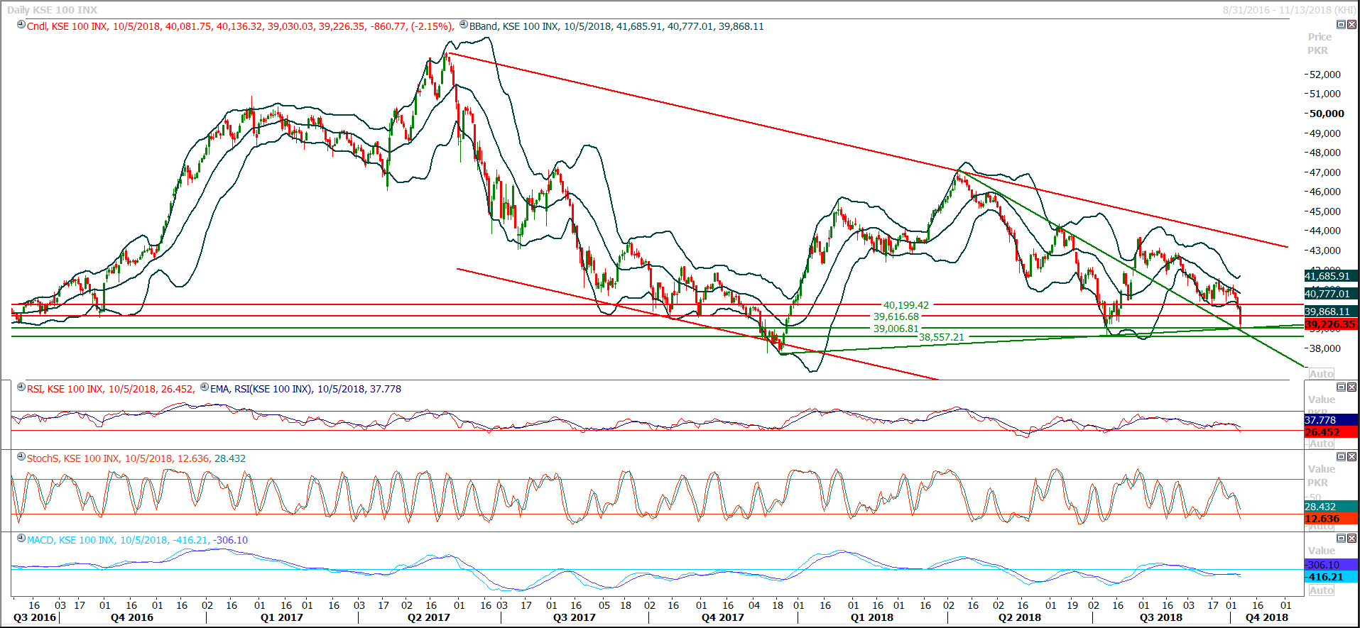Select the 38,557.21 horizontal line label
Screen dimensions: 1360x628
click(942, 337)
